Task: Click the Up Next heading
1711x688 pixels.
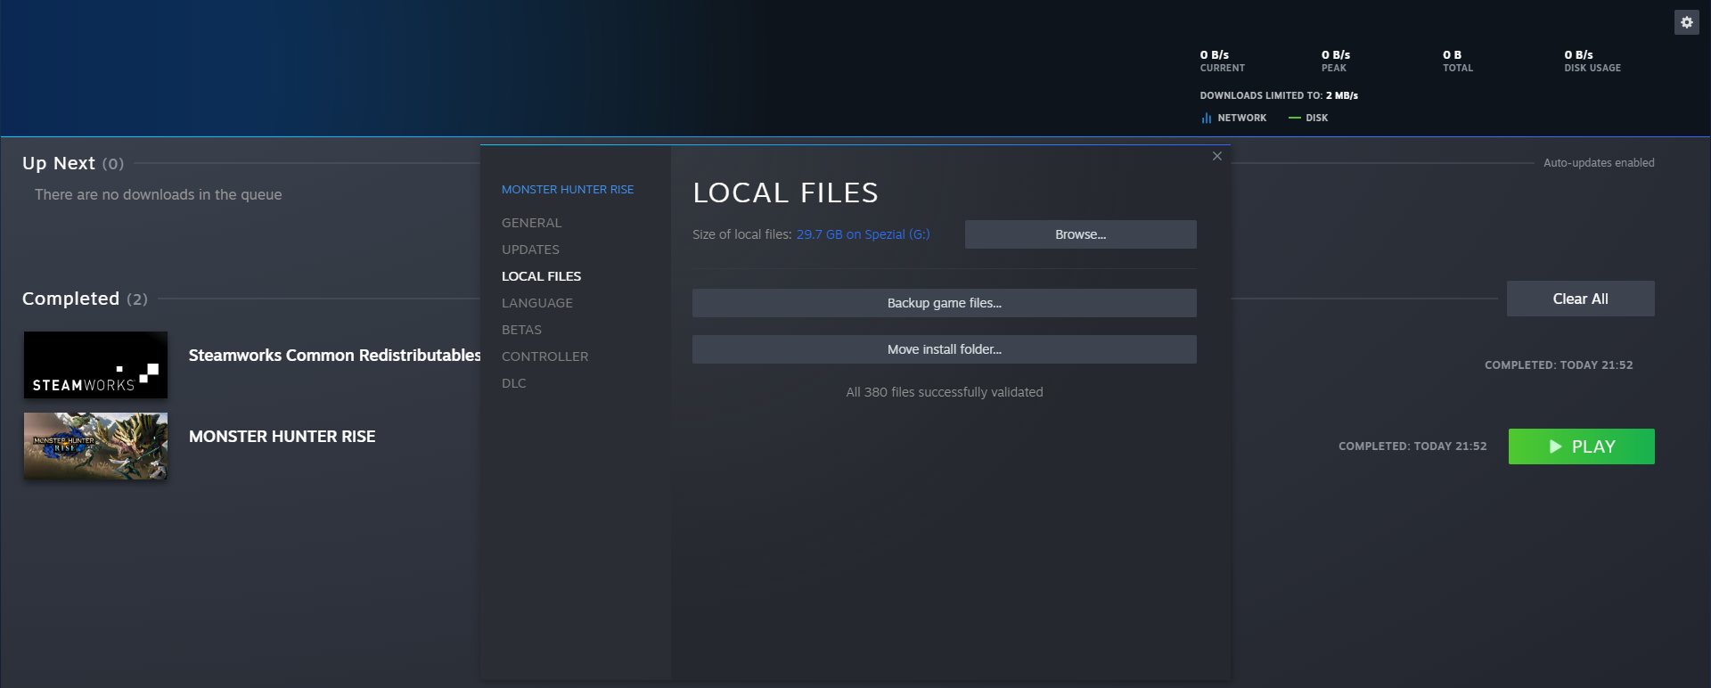Action: (59, 163)
